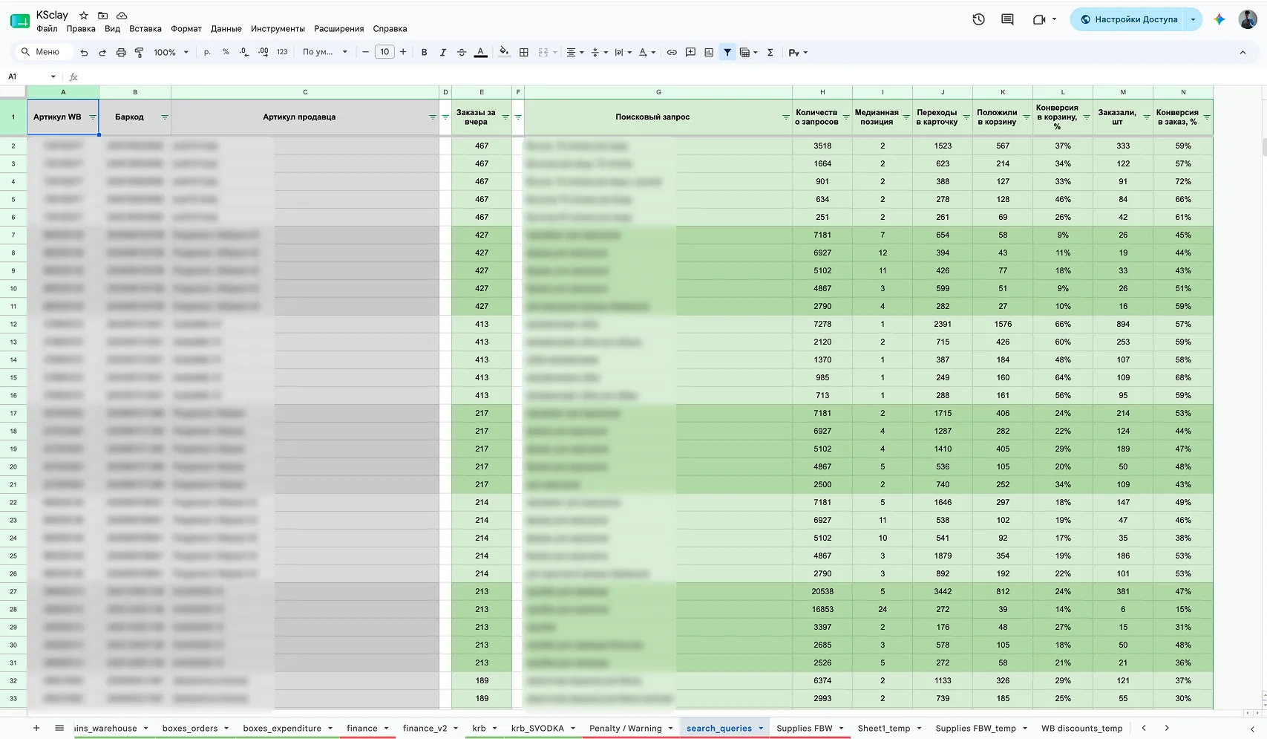This screenshot has width=1267, height=739.
Task: Open the comments panel
Action: pyautogui.click(x=1007, y=20)
